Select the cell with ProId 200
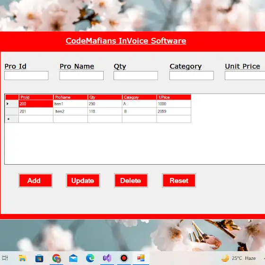 click(x=36, y=104)
